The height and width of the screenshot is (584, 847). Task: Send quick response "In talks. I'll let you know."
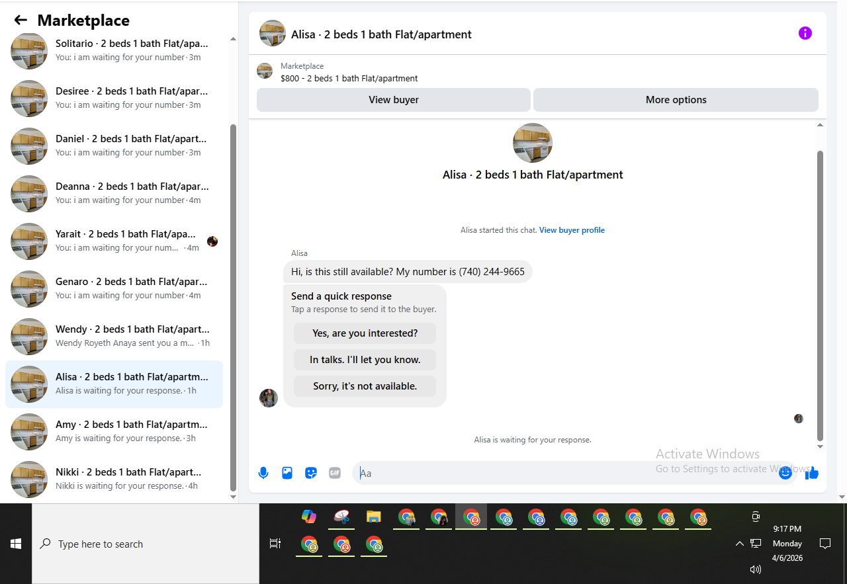pos(365,360)
